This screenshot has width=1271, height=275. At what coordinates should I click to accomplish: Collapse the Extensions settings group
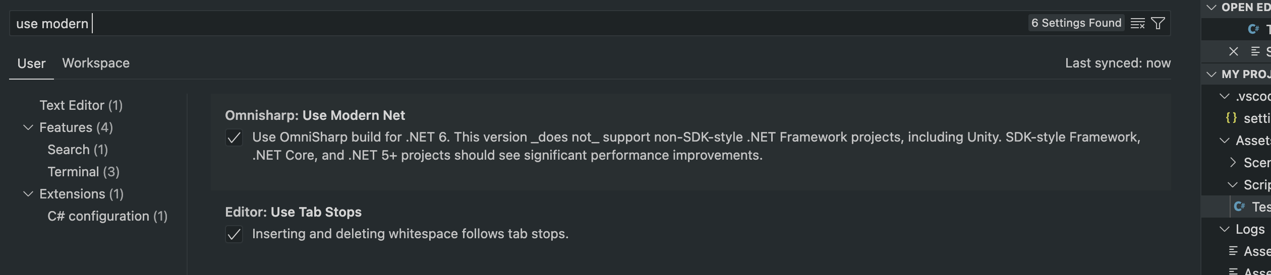(x=28, y=194)
